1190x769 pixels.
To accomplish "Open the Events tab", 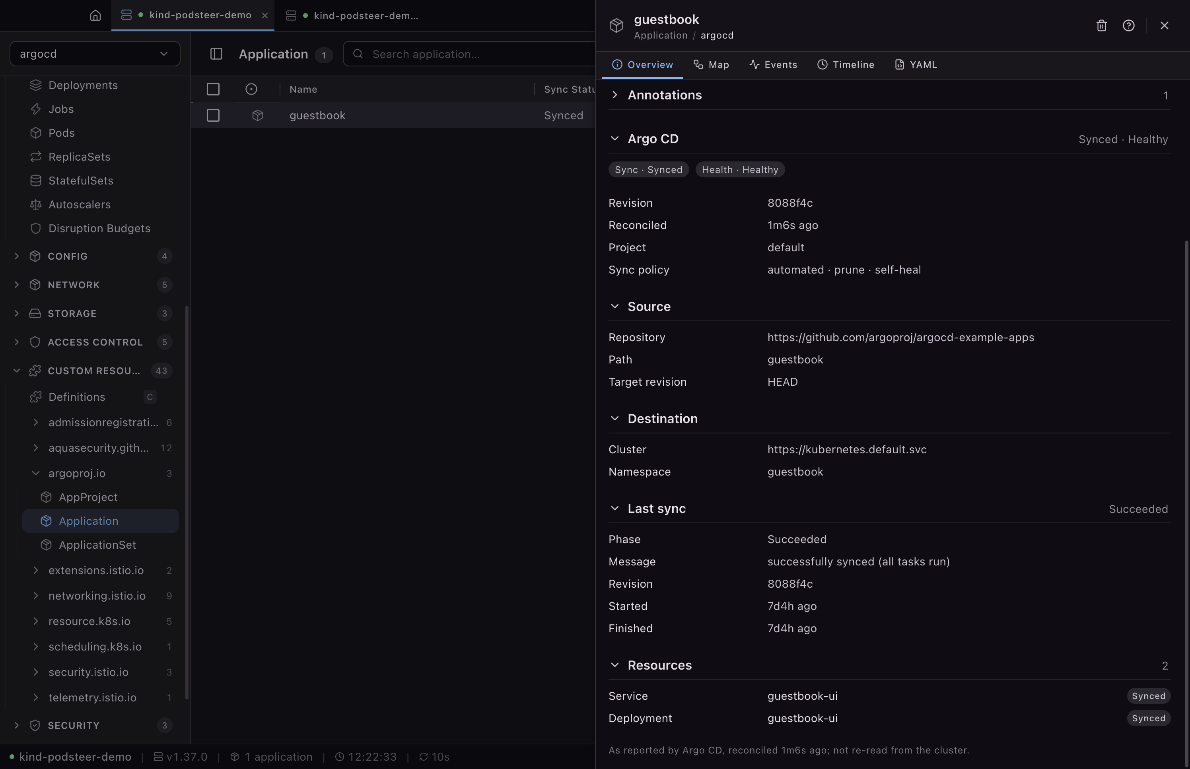I will click(773, 65).
